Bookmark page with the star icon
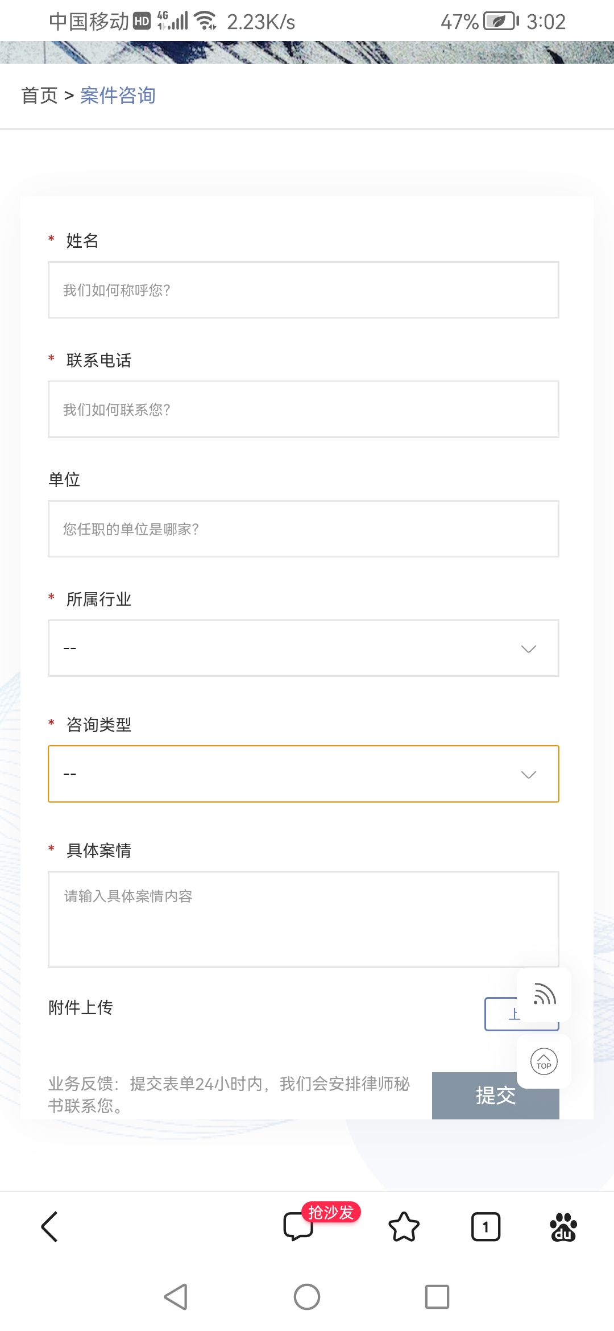Screen dimensions: 614x1331 click(x=404, y=1226)
